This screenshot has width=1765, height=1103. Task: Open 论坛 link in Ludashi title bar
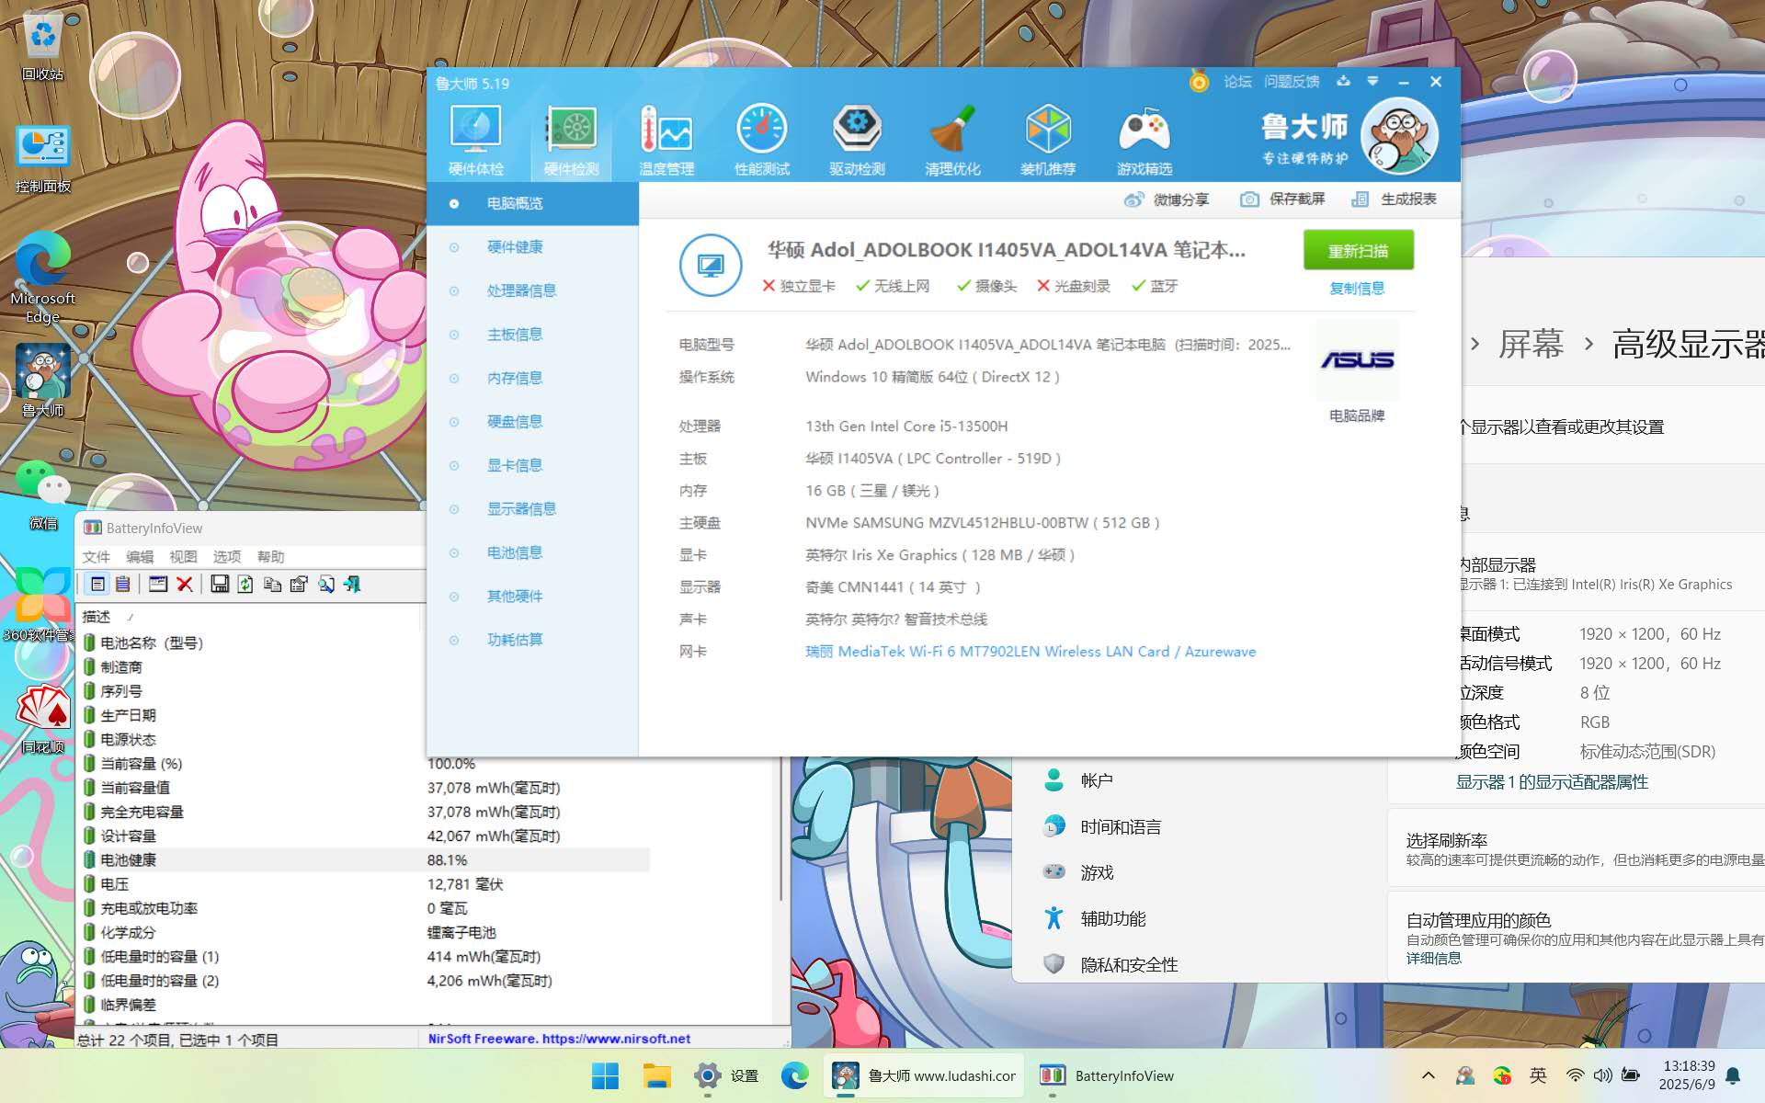pyautogui.click(x=1237, y=82)
